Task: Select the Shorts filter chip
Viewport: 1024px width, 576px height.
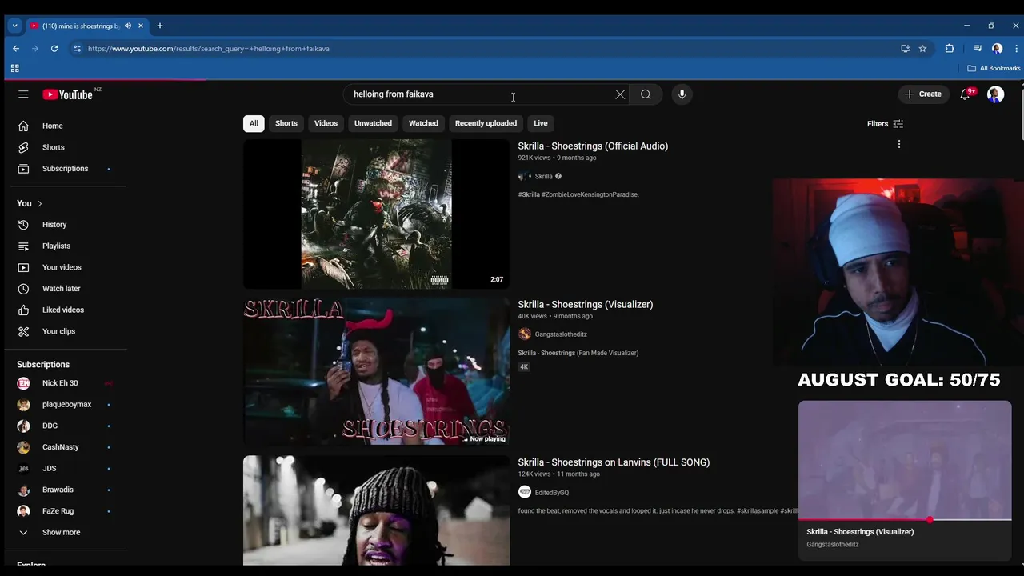Action: 286,123
